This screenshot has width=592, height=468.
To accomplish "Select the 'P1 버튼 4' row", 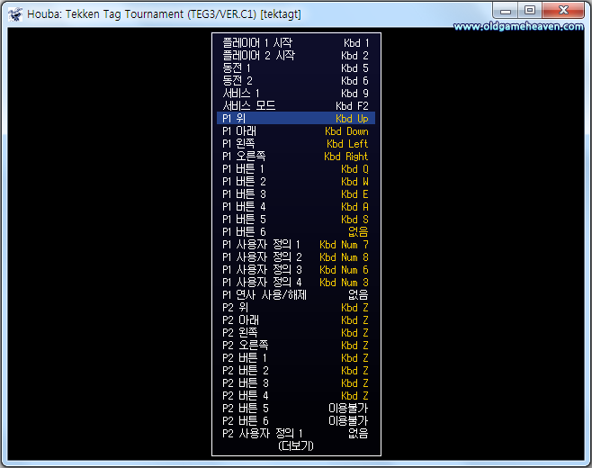I will (296, 207).
